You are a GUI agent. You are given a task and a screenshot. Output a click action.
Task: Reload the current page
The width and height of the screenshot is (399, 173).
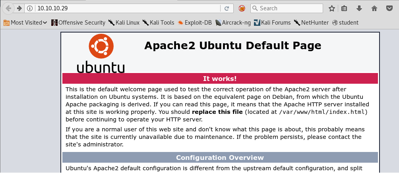(x=227, y=8)
